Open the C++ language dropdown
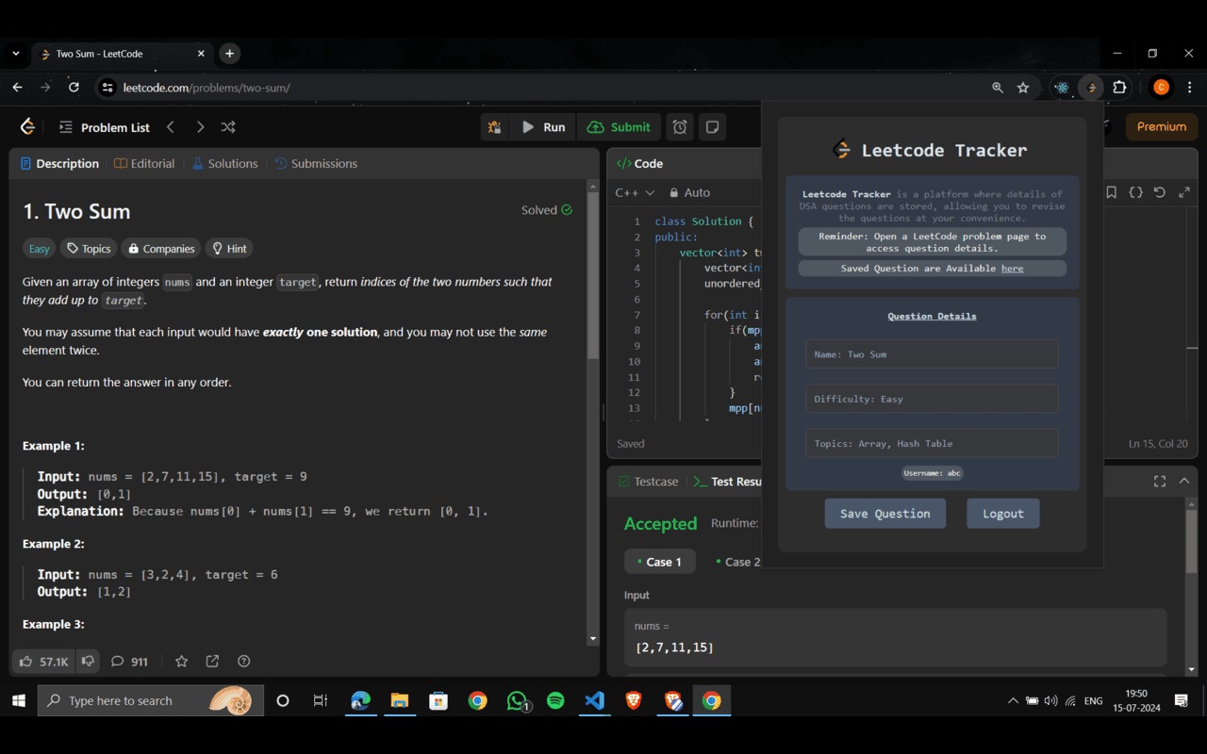This screenshot has height=754, width=1207. pyautogui.click(x=635, y=192)
